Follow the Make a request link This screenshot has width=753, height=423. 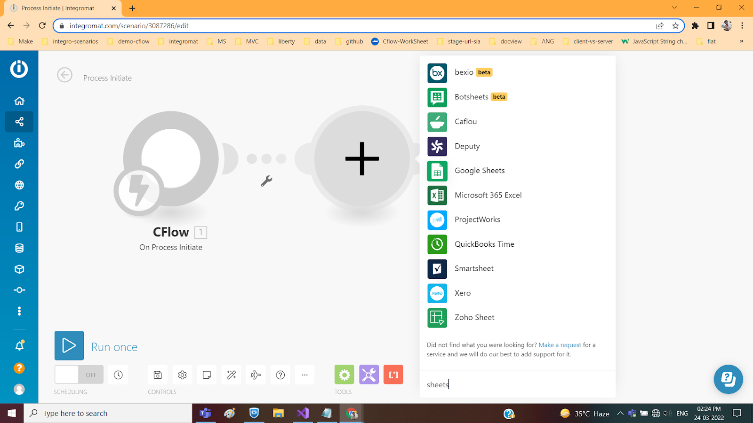coord(560,345)
